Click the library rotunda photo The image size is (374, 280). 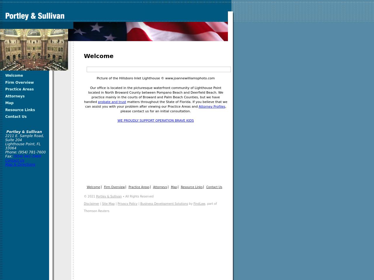(34, 50)
